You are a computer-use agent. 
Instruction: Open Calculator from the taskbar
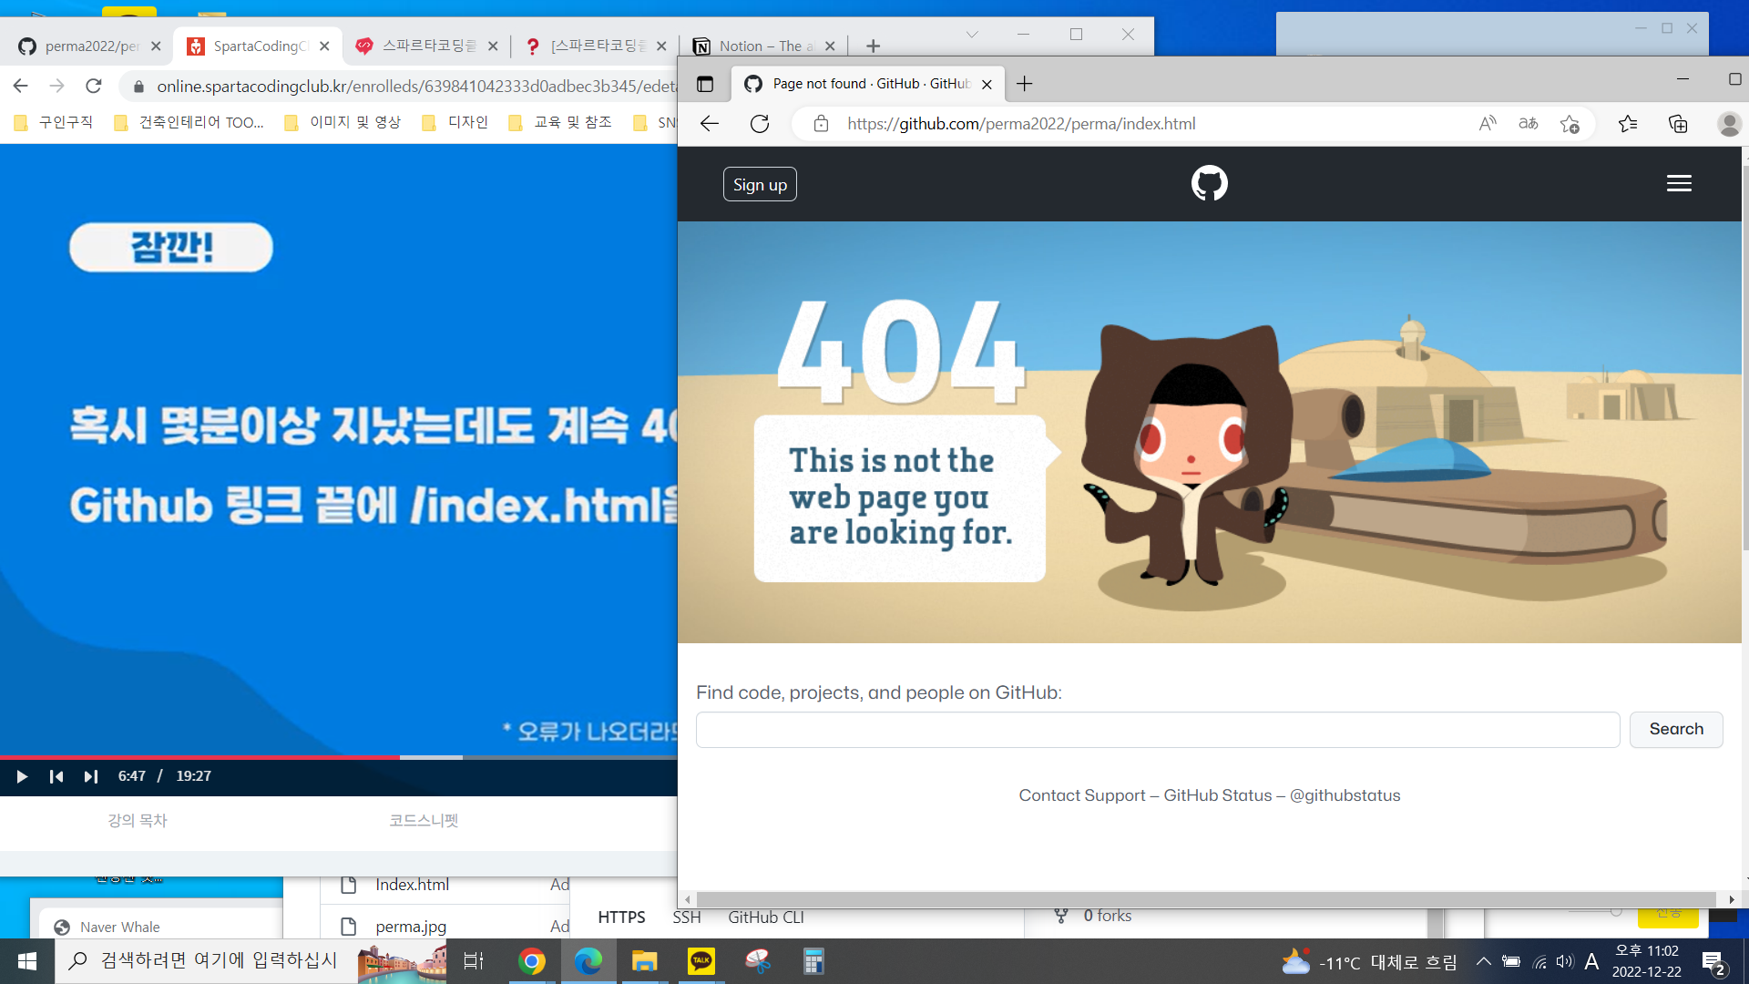[813, 961]
